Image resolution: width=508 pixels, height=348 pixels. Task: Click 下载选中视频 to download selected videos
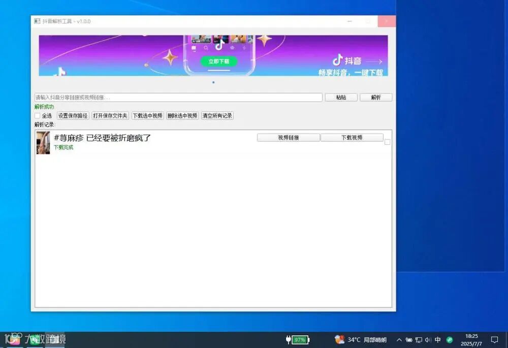pyautogui.click(x=148, y=116)
